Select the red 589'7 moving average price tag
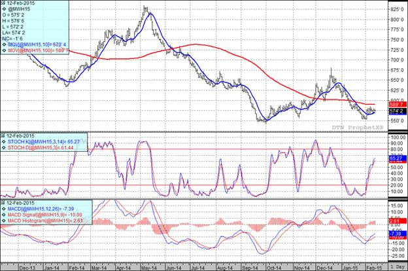This screenshot has width=408, height=271. pyautogui.click(x=397, y=104)
